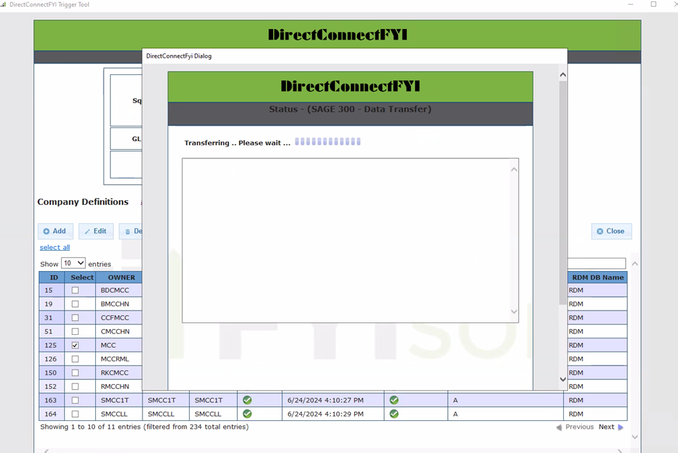Screen dimensions: 678x453
Task: Open the Show entries count dropdown
Action: [x=73, y=263]
